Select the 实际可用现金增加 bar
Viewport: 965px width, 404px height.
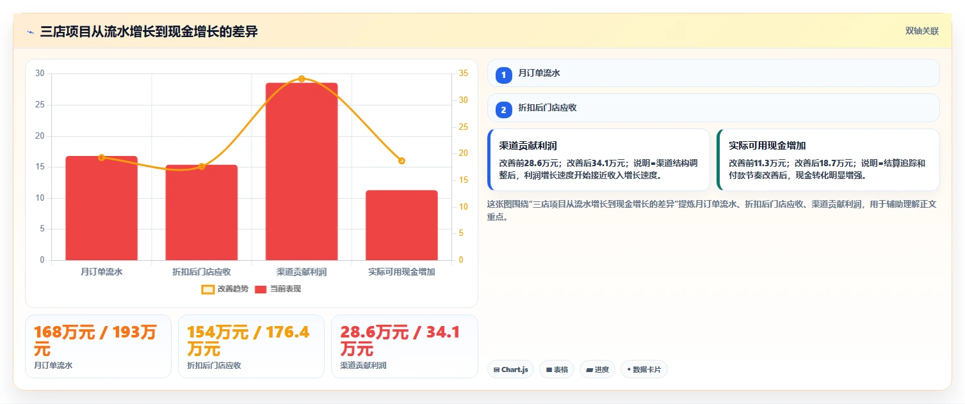tap(401, 225)
